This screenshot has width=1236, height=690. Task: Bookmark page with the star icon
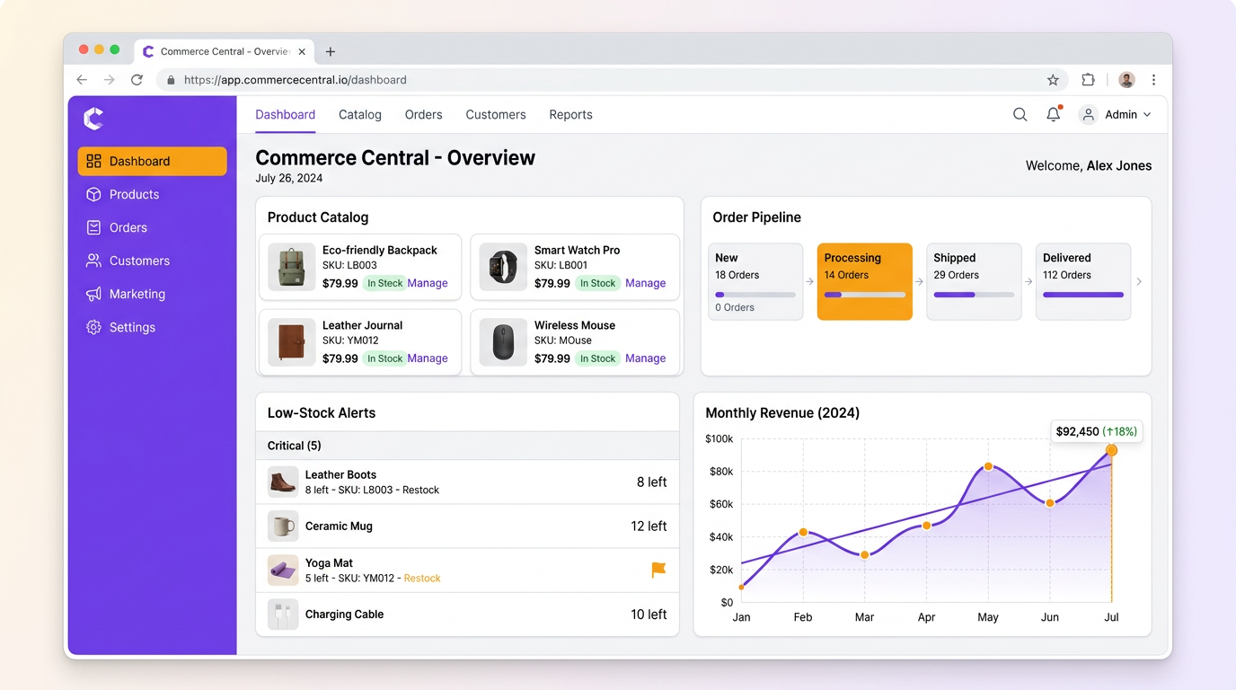tap(1053, 80)
